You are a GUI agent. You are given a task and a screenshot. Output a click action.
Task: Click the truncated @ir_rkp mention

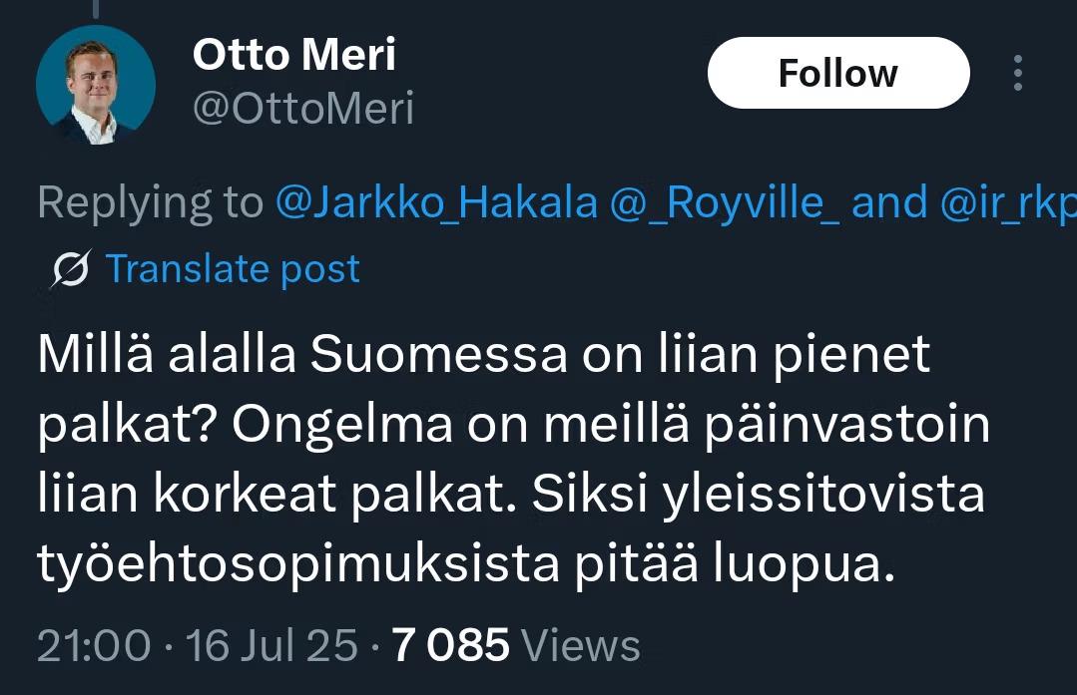tap(1007, 203)
